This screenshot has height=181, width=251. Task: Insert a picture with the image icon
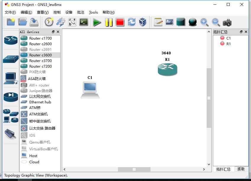[169, 22]
